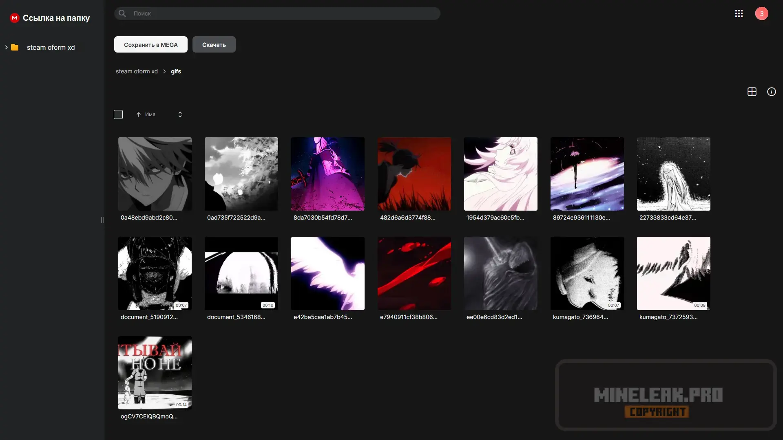The width and height of the screenshot is (783, 440).
Task: Click the sidebar resize handle
Action: click(x=102, y=220)
